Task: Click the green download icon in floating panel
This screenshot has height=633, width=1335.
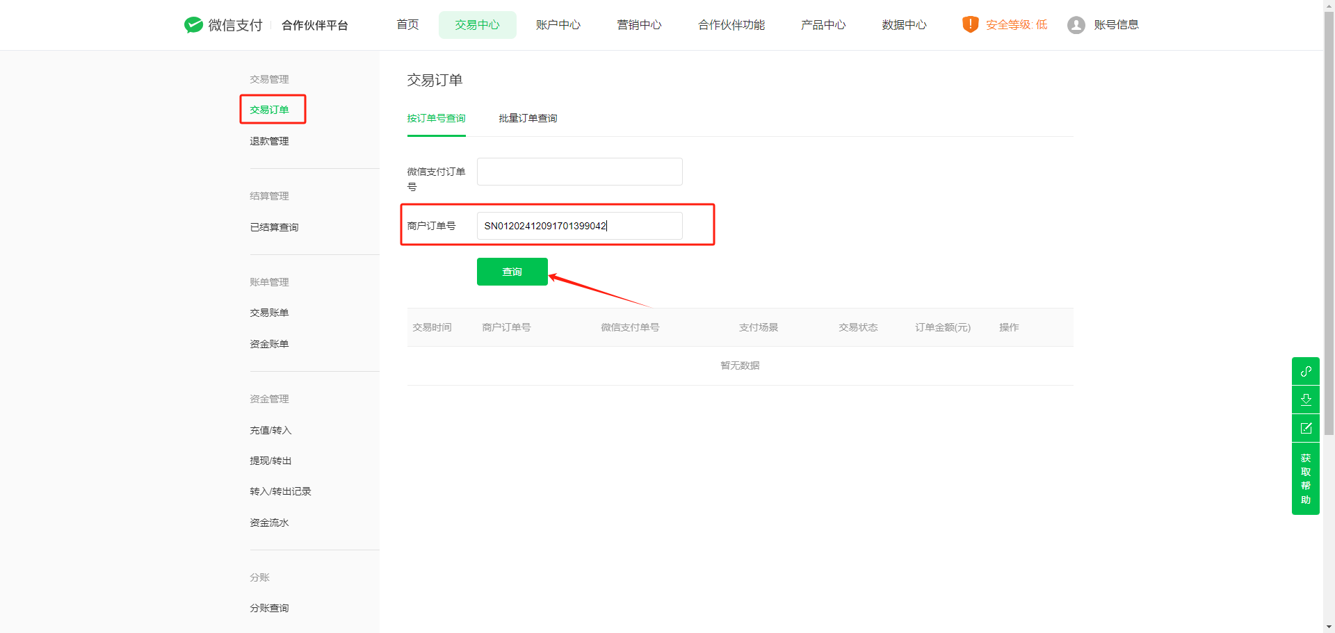Action: (x=1305, y=400)
